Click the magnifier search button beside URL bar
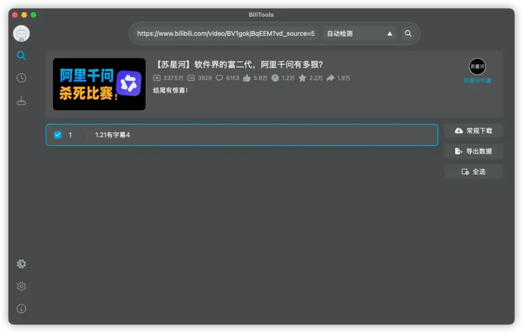The width and height of the screenshot is (523, 333). tap(408, 34)
